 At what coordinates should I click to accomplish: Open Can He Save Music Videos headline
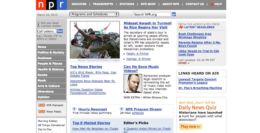coord(141,68)
